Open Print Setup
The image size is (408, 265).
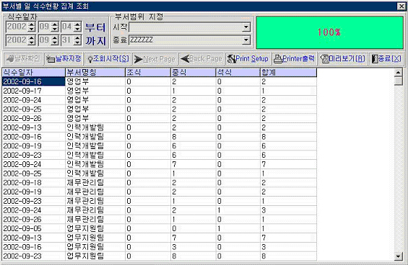pos(248,58)
